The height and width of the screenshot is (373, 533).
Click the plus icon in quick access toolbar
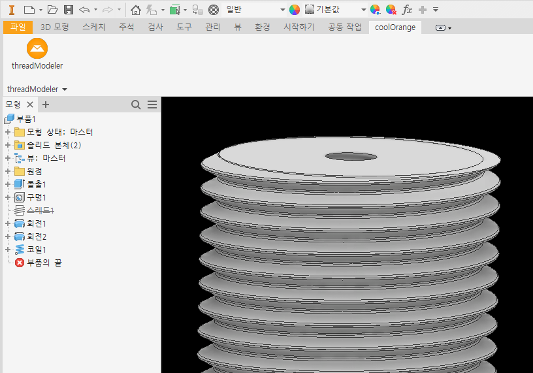tap(423, 10)
